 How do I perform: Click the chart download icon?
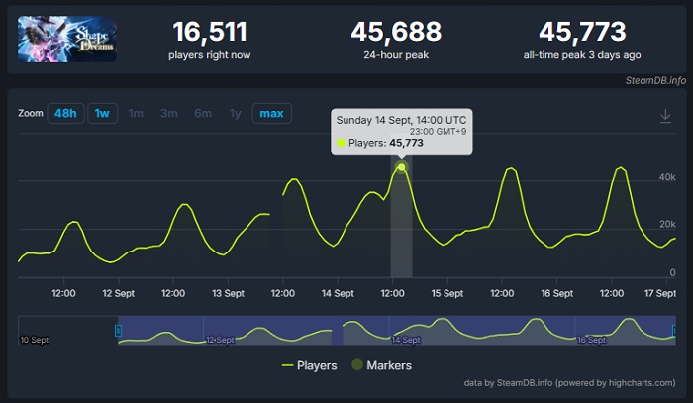665,116
